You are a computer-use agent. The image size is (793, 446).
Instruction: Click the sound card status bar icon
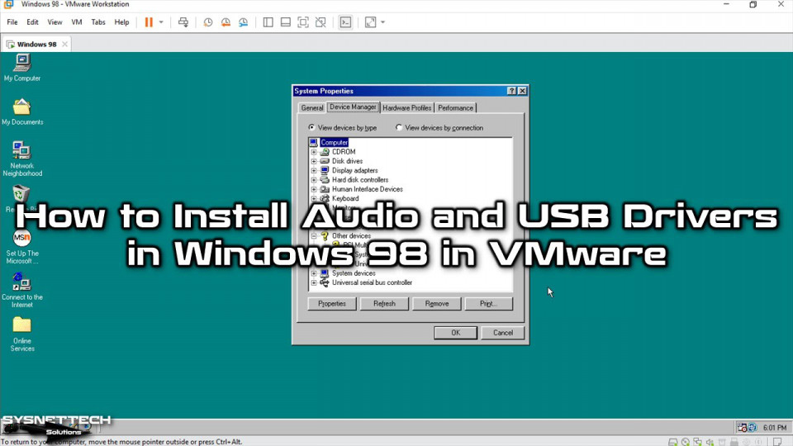(x=710, y=442)
